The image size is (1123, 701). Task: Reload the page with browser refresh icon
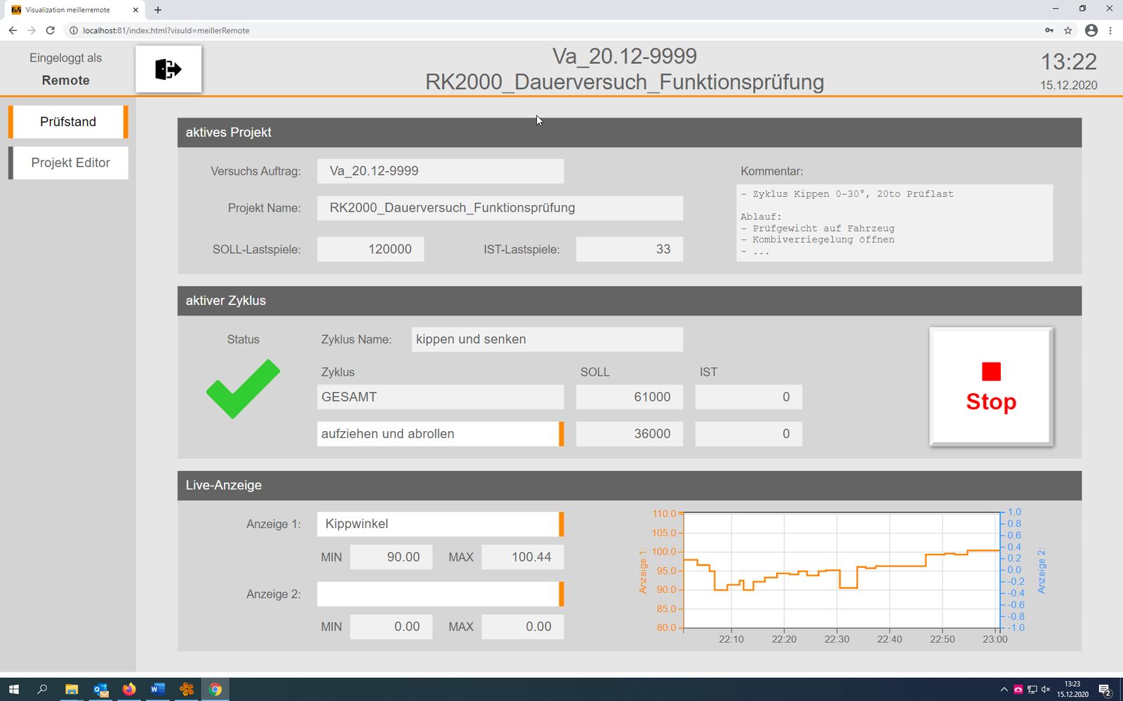point(51,30)
